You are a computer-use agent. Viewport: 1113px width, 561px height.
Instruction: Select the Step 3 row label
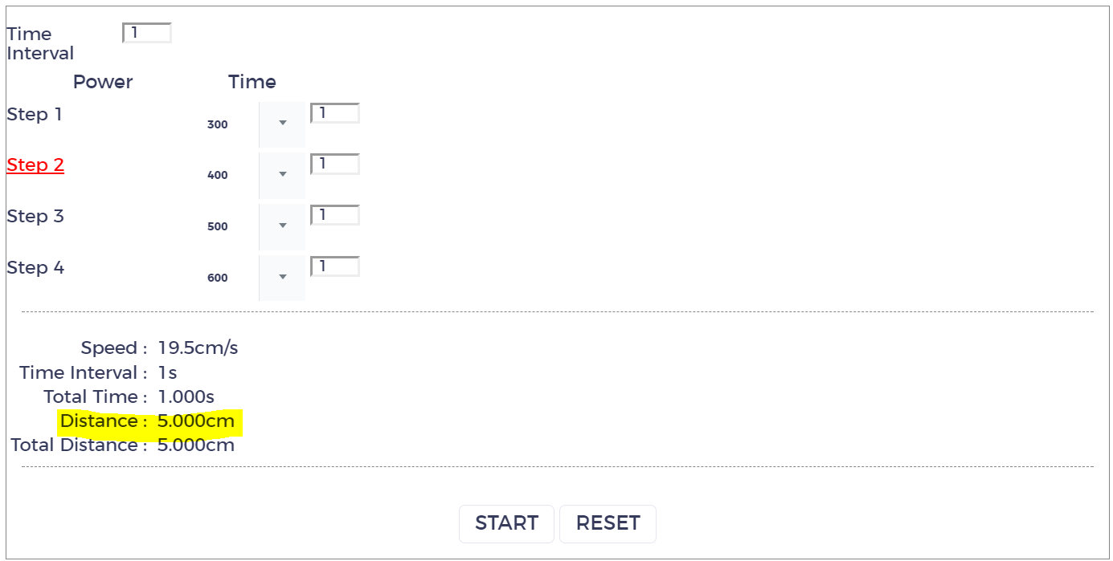(x=35, y=217)
